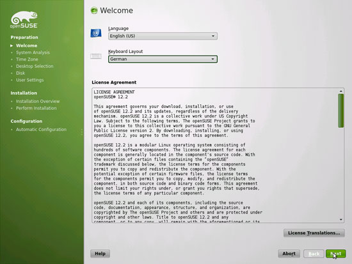Image resolution: width=352 pixels, height=264 pixels.
Task: Open the Keyboard Layout dropdown showing German
Action: click(163, 59)
